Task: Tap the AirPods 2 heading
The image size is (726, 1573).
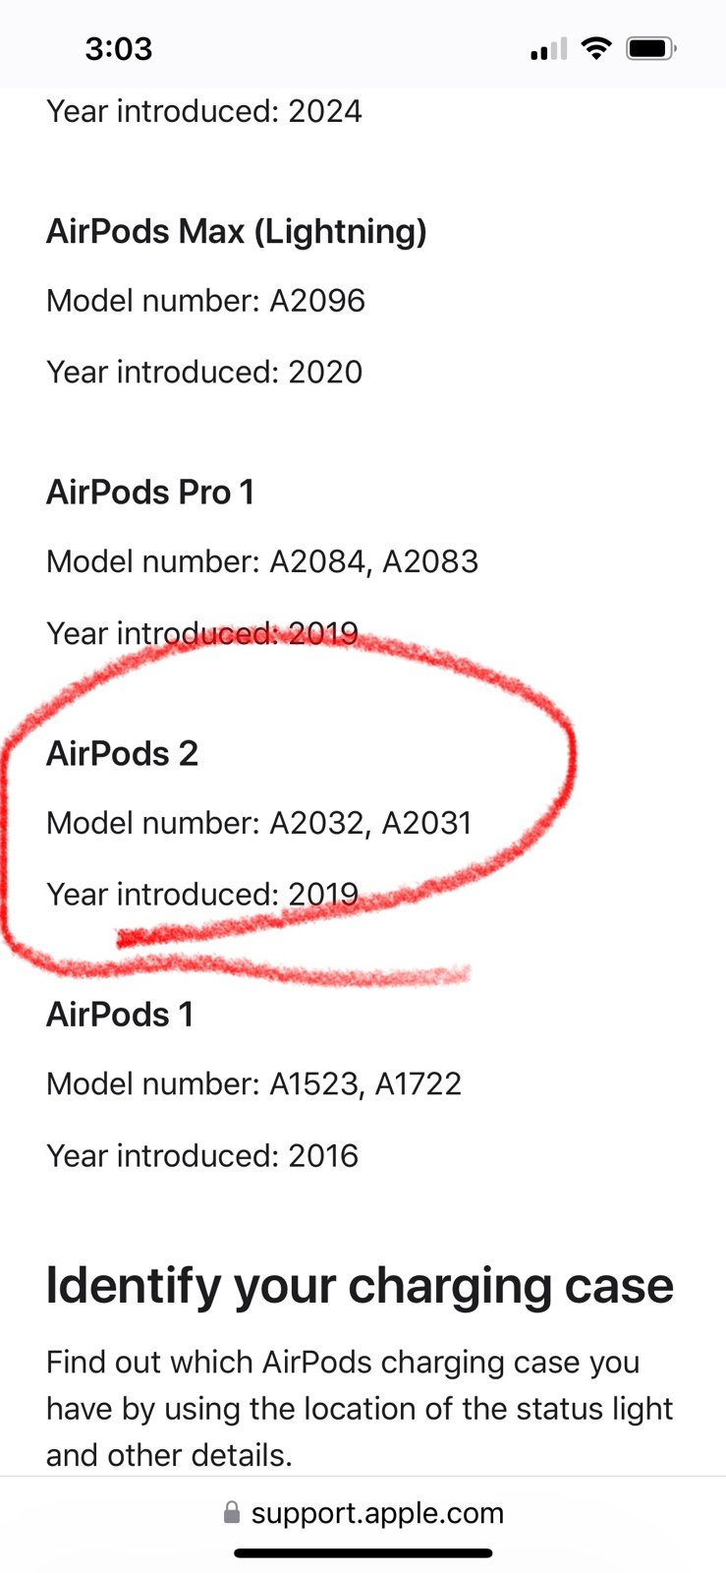Action: coord(123,753)
